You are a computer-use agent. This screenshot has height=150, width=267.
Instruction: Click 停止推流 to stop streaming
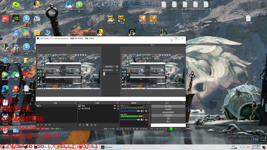pyautogui.click(x=168, y=106)
